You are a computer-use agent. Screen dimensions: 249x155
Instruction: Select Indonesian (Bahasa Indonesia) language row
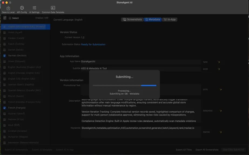[25, 143]
